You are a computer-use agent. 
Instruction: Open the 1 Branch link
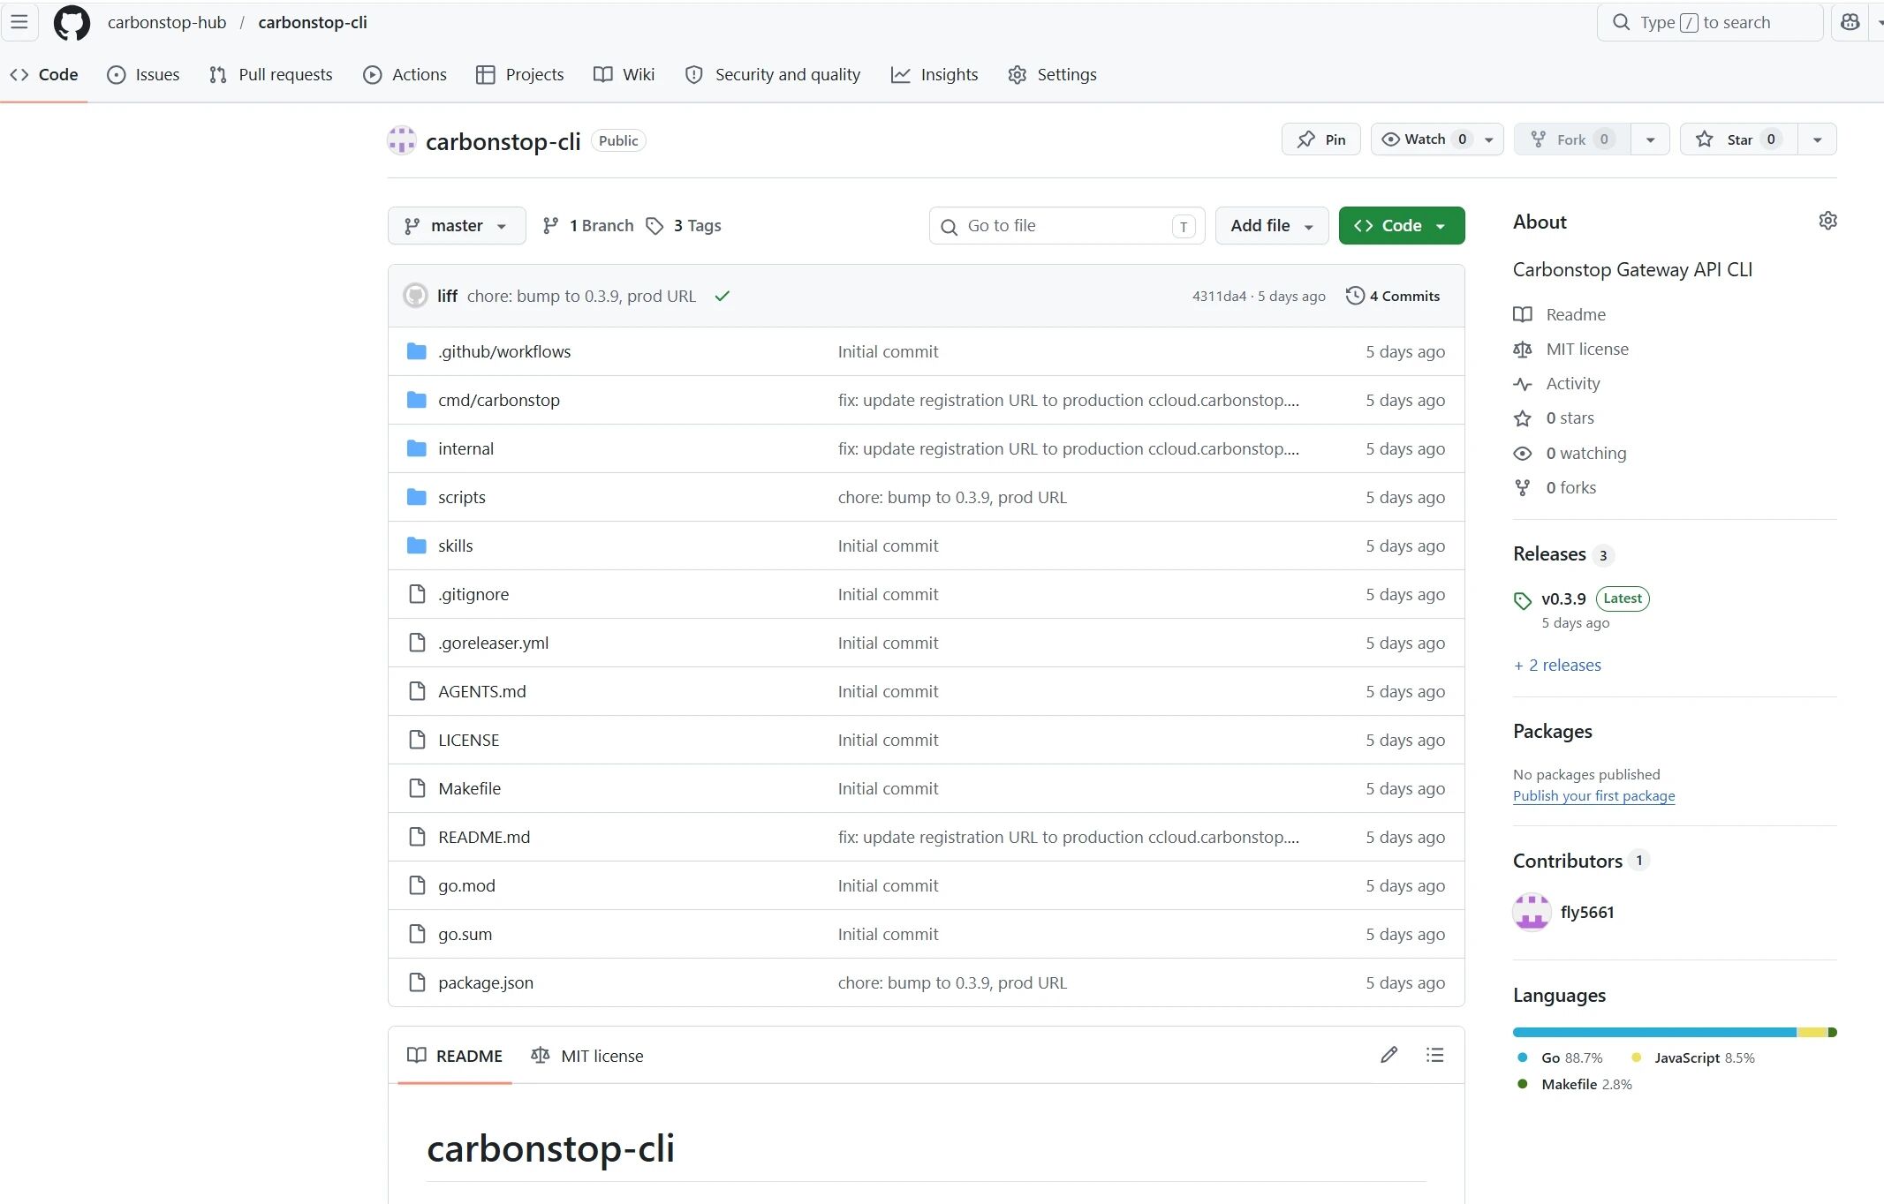(588, 226)
